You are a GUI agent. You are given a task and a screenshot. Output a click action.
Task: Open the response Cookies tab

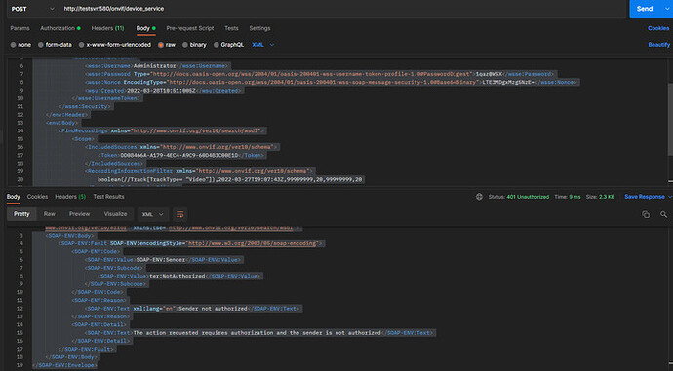click(x=37, y=197)
